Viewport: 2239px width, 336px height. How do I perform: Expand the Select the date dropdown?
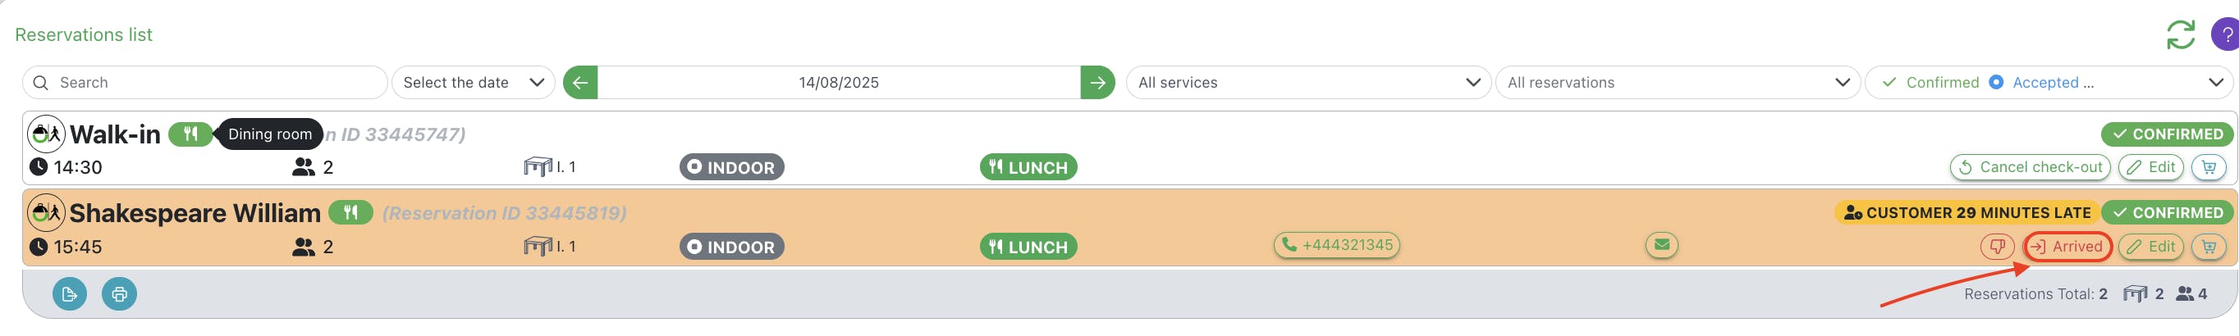474,83
